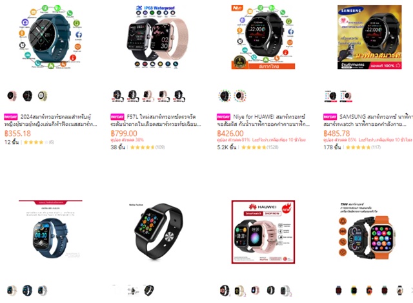The width and height of the screenshot is (413, 303).
Task: View the SAMSUNG smartwatch product image
Action: tap(370, 37)
